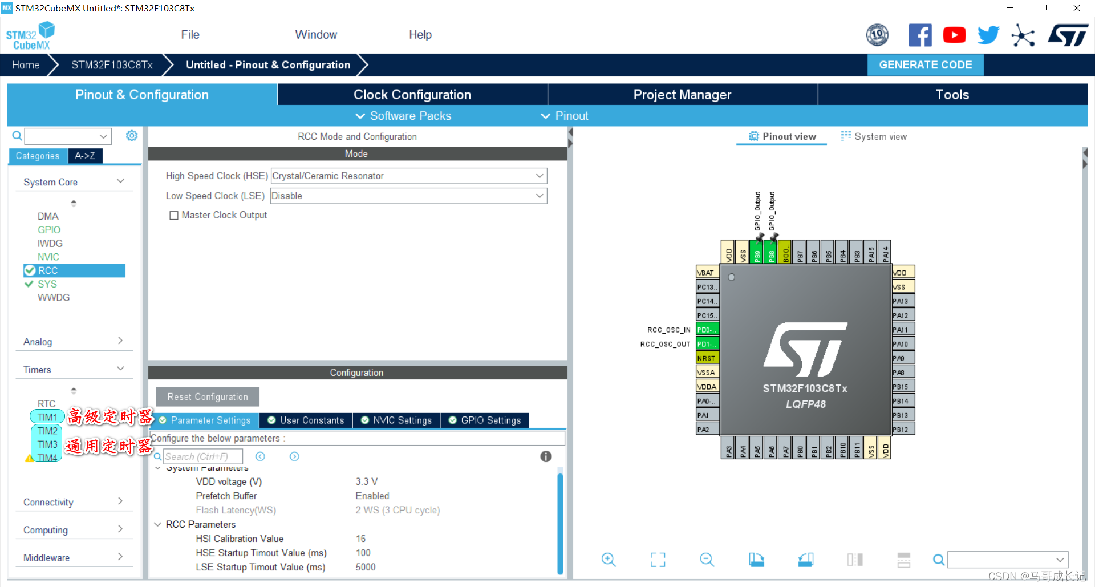
Task: Click the PA13 pin on chip
Action: tap(903, 301)
